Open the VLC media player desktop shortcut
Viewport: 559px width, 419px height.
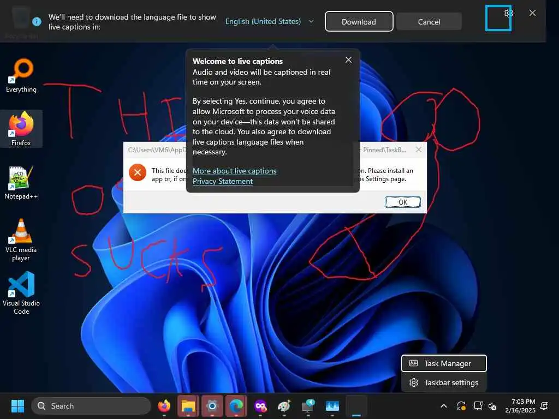click(x=21, y=240)
